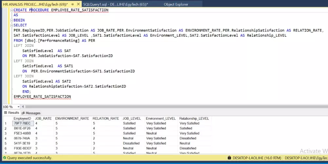Click the Query executed successfully message

click(30, 158)
